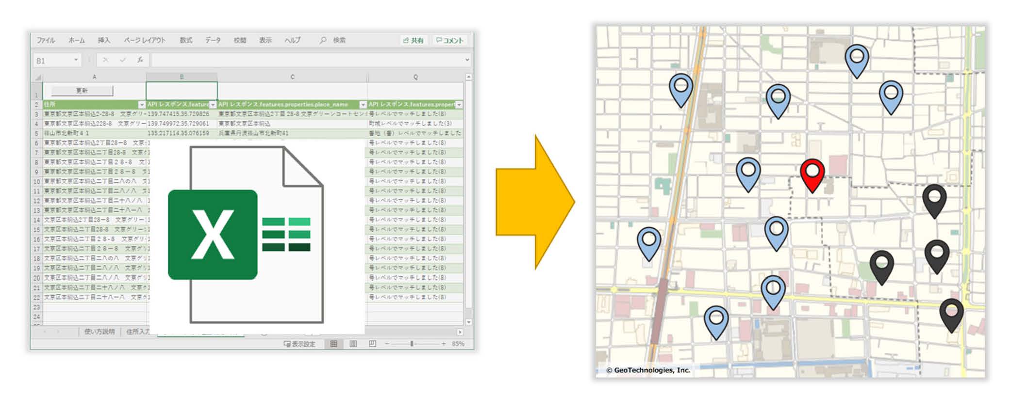
Task: Switch to the データ tab
Action: pos(213,40)
